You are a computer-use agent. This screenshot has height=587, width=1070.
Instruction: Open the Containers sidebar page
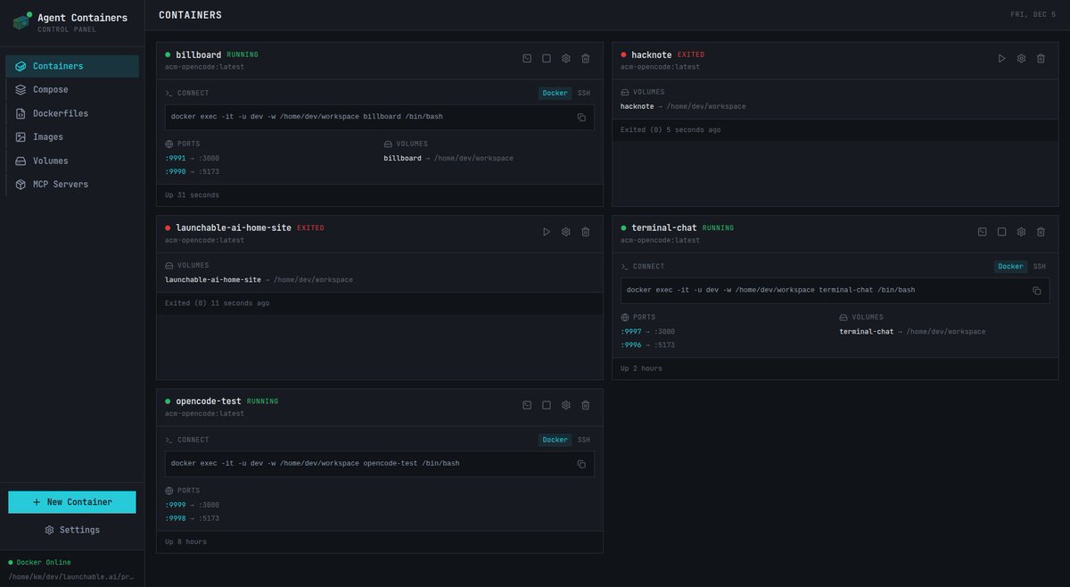coord(72,66)
